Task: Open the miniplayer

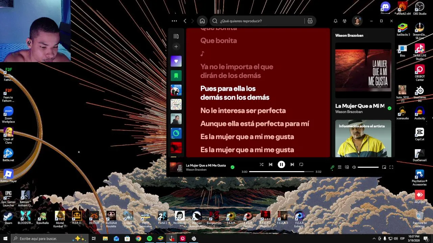Action: point(384,167)
